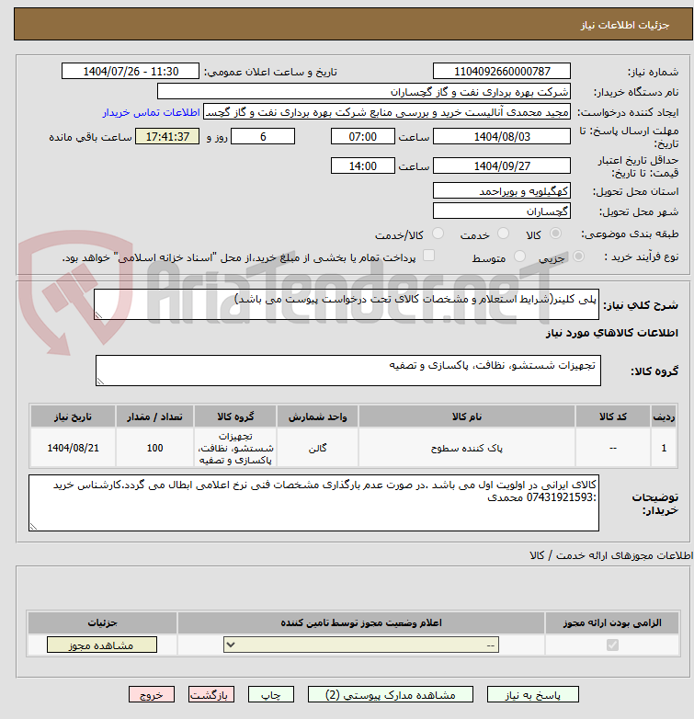This screenshot has width=694, height=719.
Task: Click the جزئیات column header
Action: [102, 622]
